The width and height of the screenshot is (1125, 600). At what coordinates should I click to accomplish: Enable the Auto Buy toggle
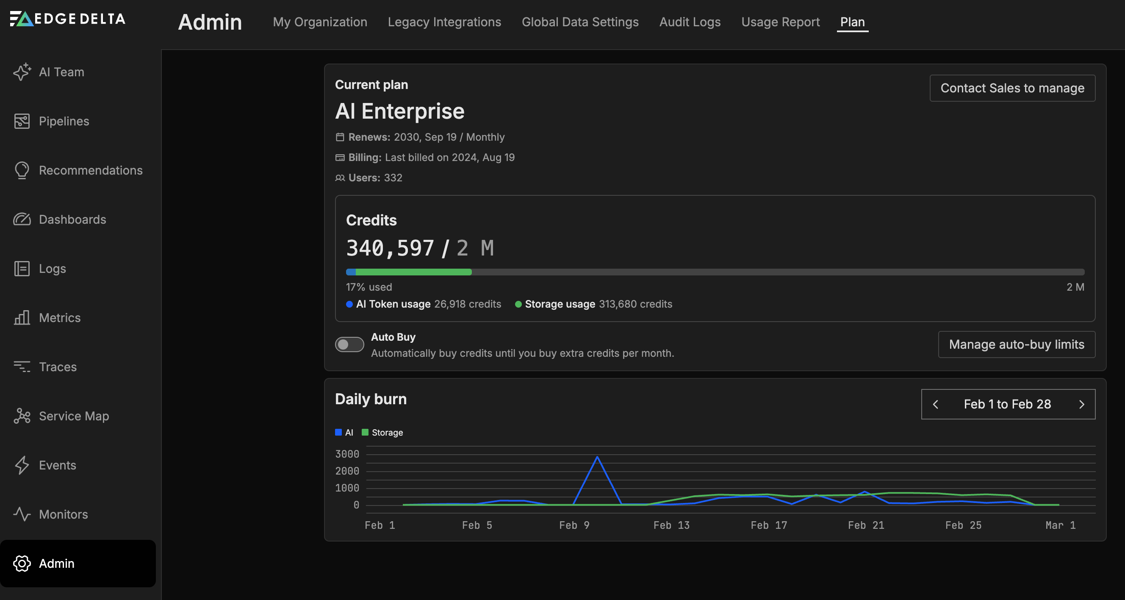point(349,344)
